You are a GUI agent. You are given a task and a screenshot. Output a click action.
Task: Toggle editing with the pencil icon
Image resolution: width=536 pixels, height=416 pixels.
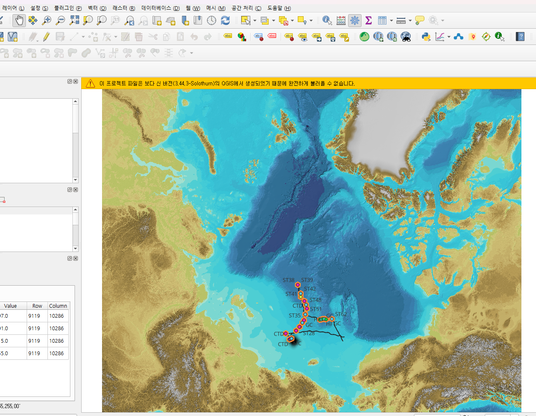coord(46,37)
